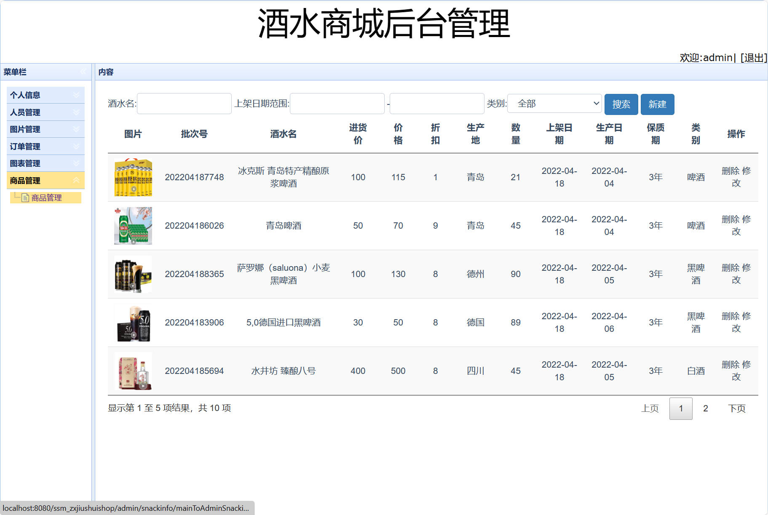Click the chevron icon on 图片管理

point(76,129)
